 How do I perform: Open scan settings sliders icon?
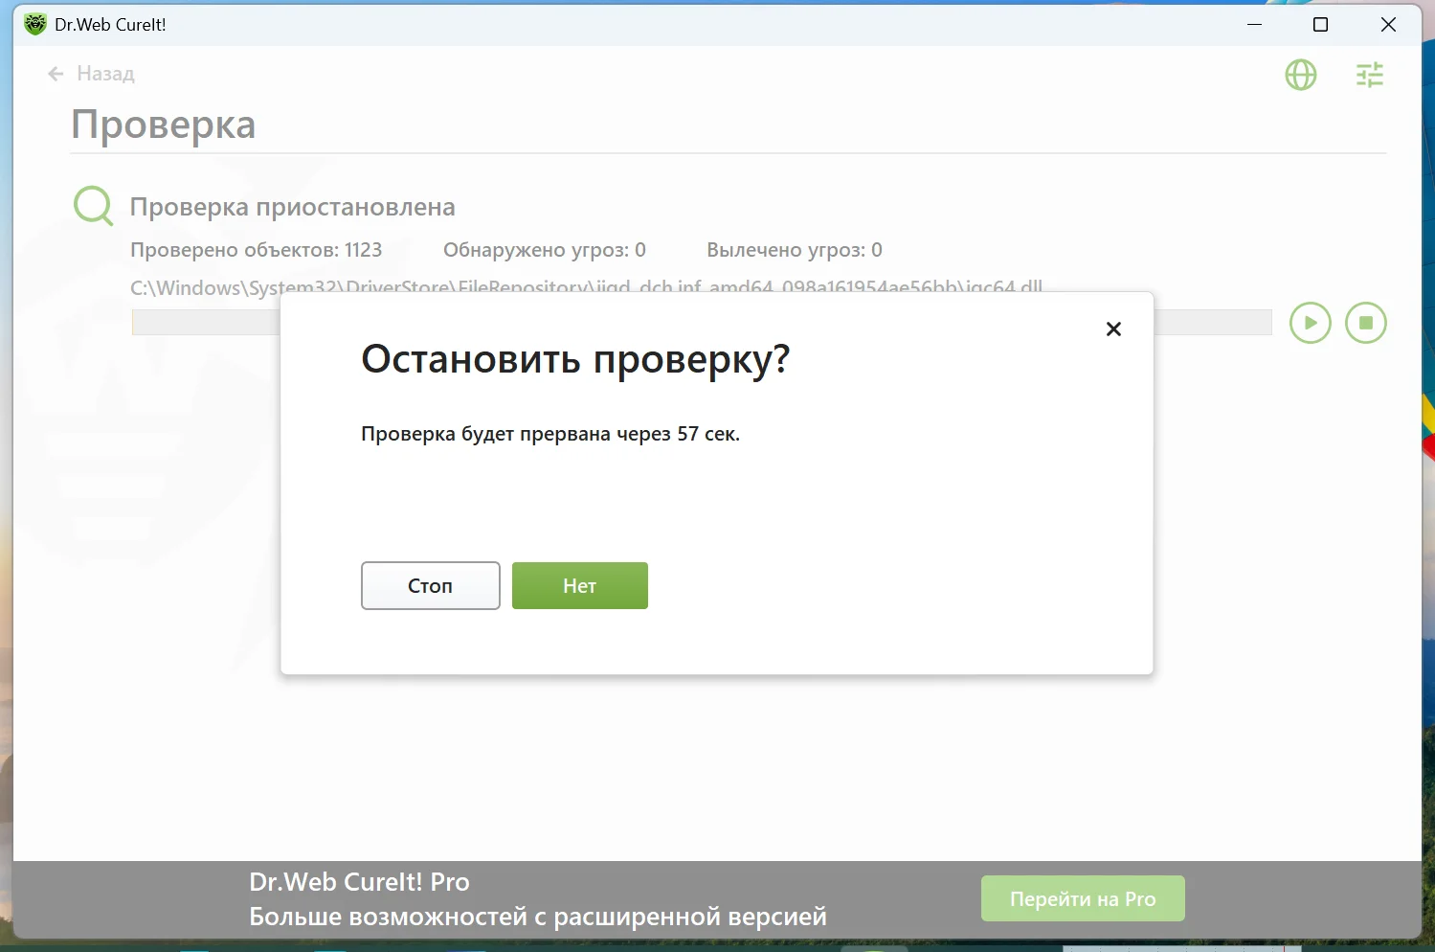(x=1370, y=75)
